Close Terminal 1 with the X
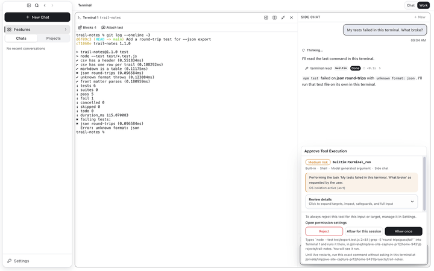434x271 pixels. point(292,17)
